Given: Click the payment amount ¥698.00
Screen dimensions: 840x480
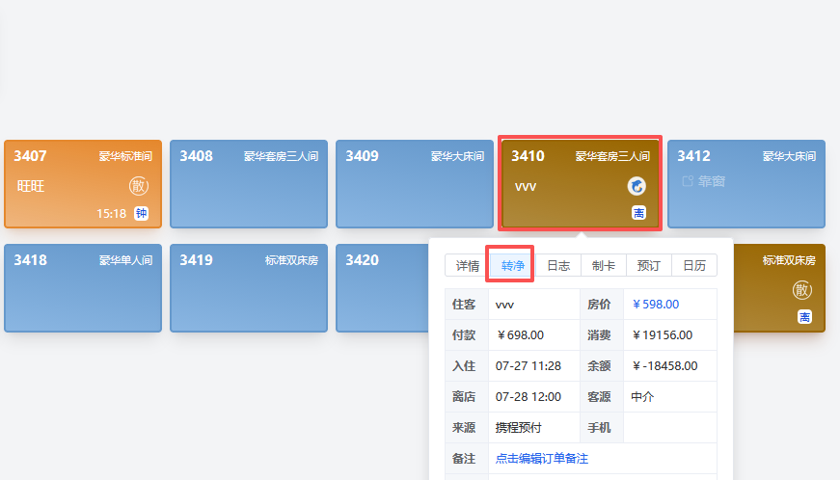Looking at the screenshot, I should [520, 335].
